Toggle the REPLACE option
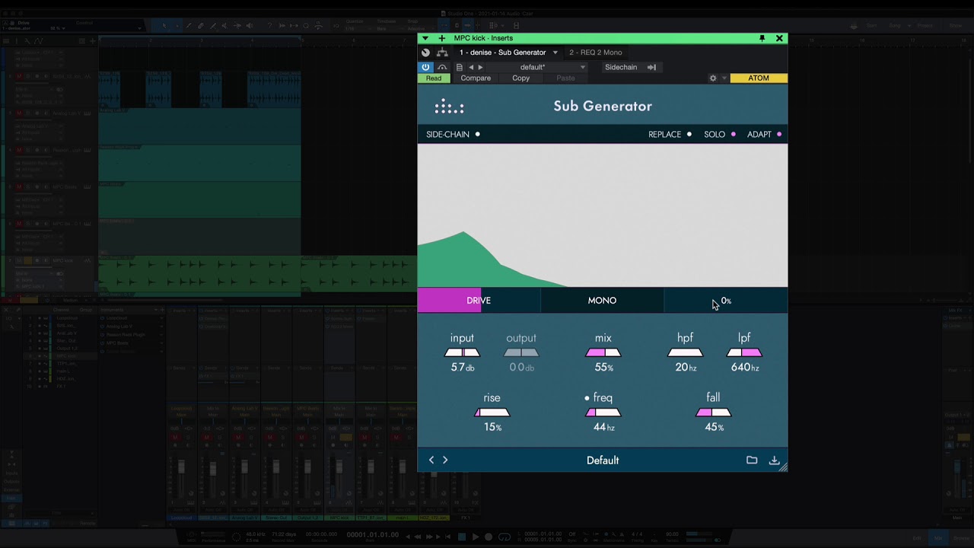The image size is (974, 548). [x=670, y=135]
